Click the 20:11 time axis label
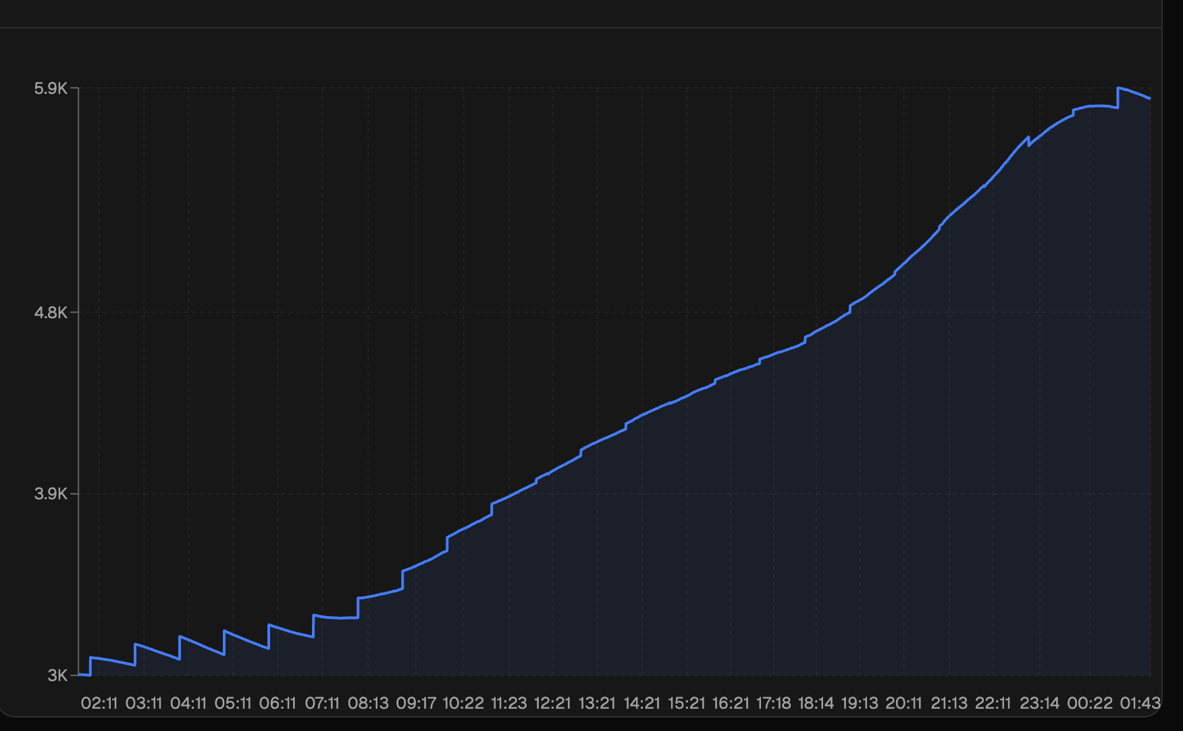The image size is (1183, 731). pos(903,703)
